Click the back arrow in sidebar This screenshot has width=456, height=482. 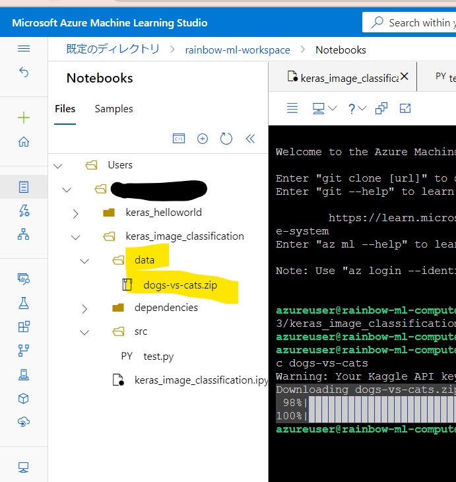pos(24,72)
